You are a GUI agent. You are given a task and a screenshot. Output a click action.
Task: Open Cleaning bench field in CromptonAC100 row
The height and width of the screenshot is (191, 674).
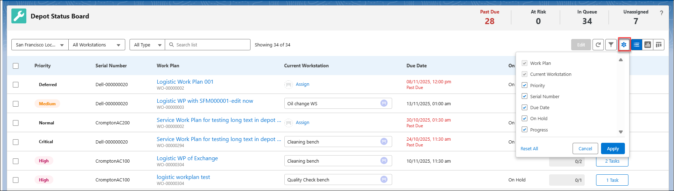(338, 161)
